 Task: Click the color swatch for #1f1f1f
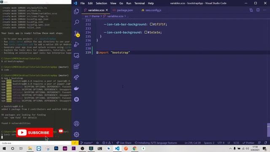click(x=151, y=24)
